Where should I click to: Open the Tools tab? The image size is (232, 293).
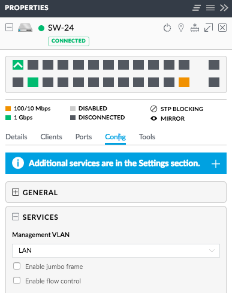point(147,137)
